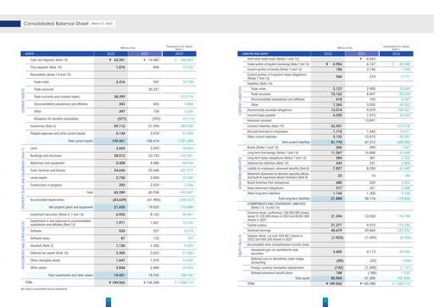This screenshot has width=434, height=307.
Task: Click 'Accrued bonuses to employees' row label
Action: (x=267, y=131)
